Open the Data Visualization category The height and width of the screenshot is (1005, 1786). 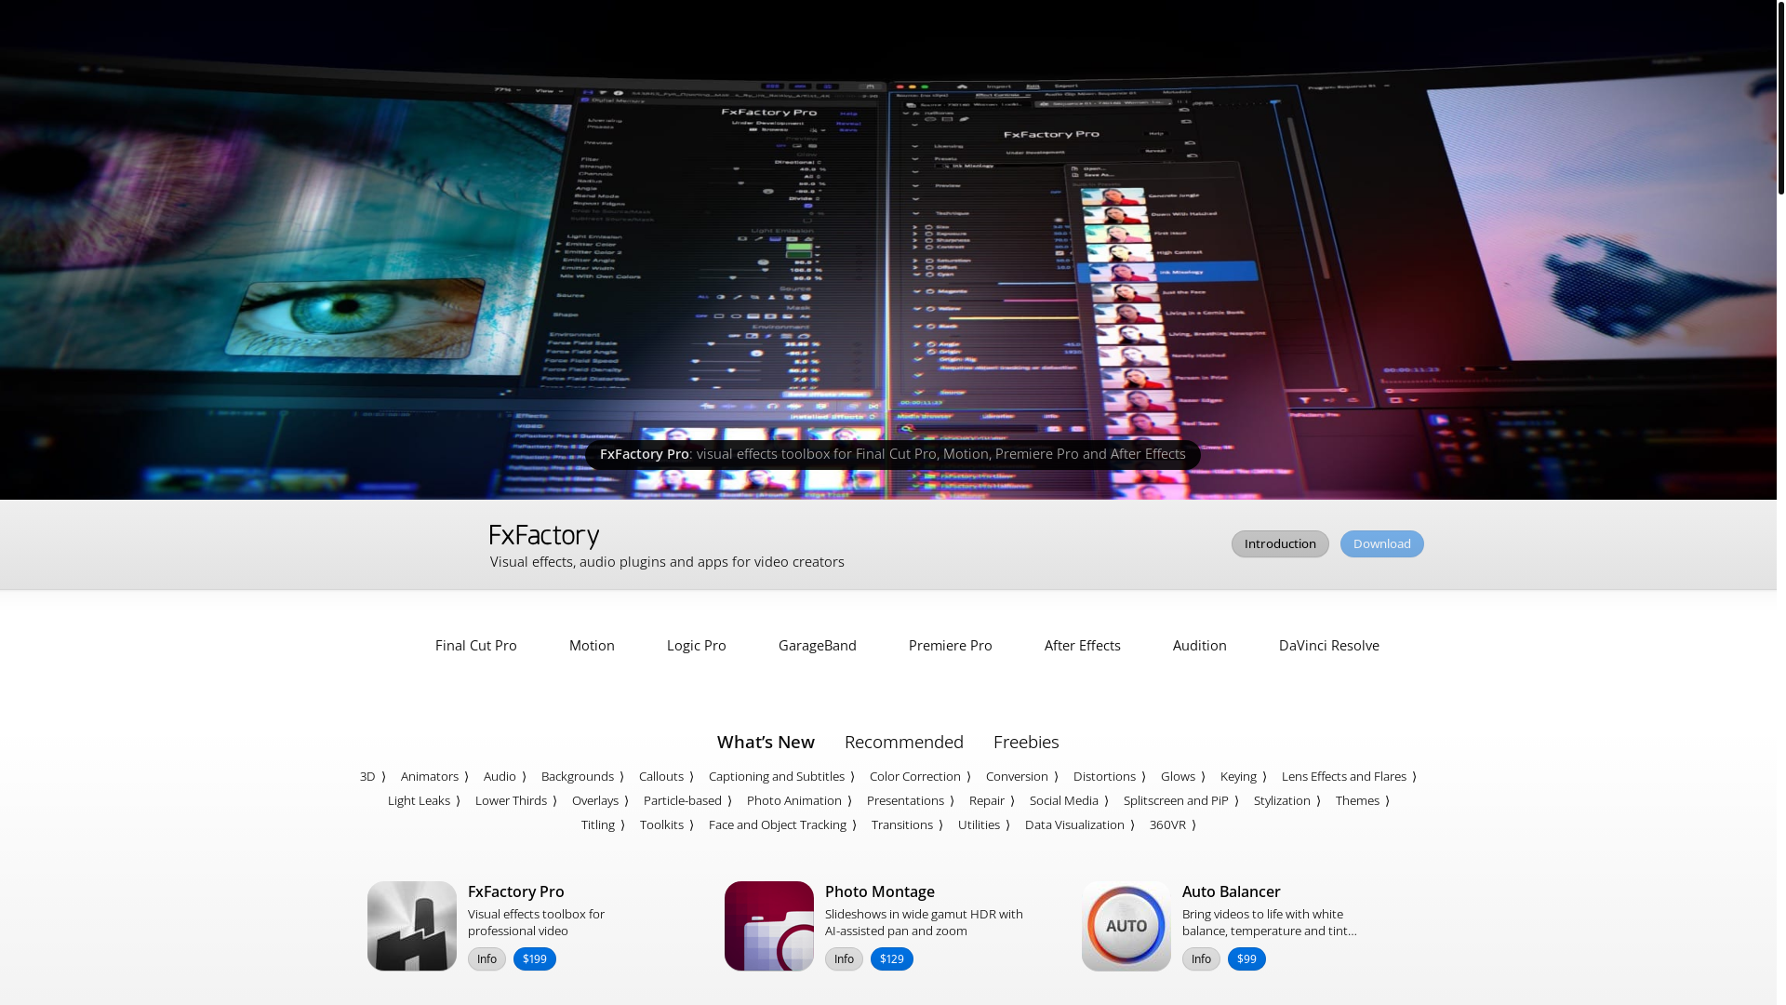[x=1080, y=825]
